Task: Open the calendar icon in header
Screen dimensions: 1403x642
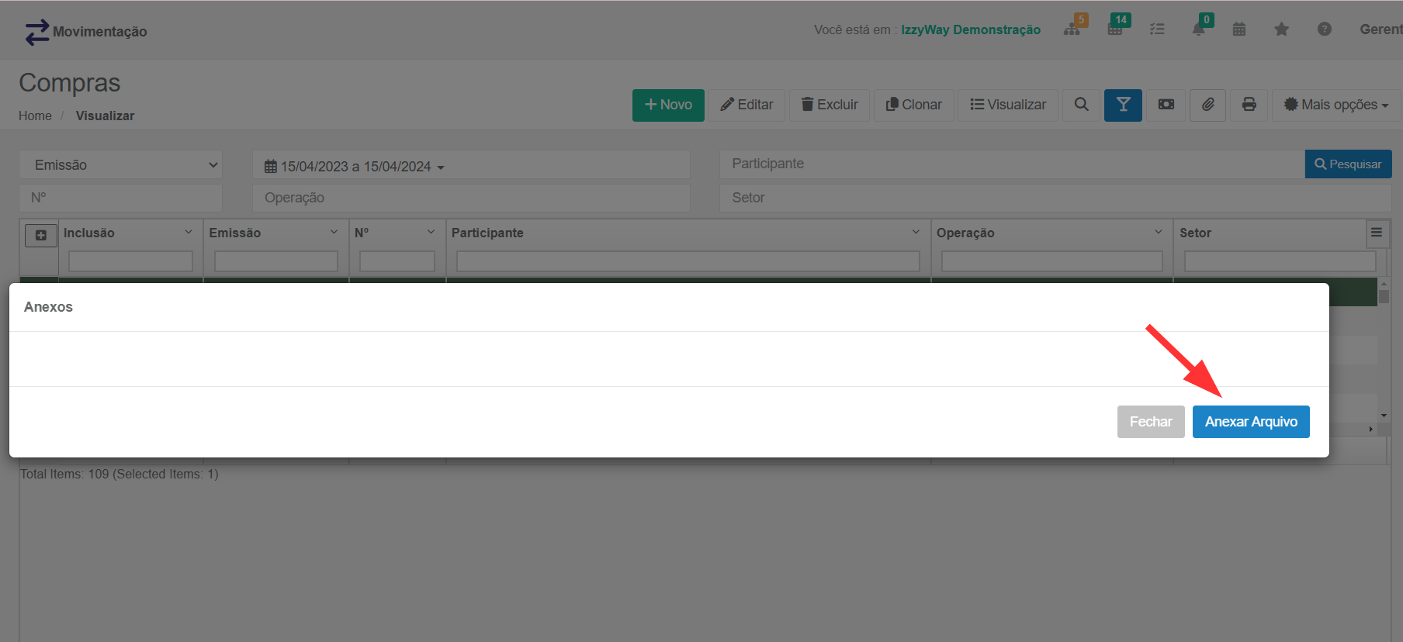Action: [x=1239, y=29]
